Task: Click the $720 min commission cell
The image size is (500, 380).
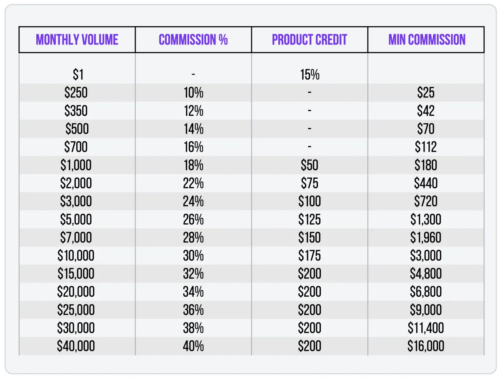Action: click(426, 201)
